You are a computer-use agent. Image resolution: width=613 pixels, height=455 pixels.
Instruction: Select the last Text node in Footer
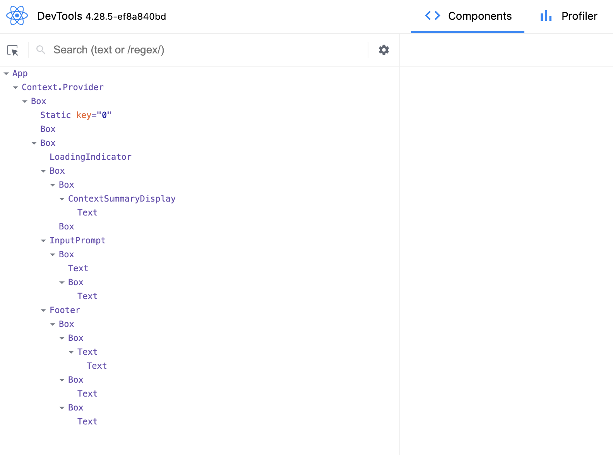tap(87, 422)
